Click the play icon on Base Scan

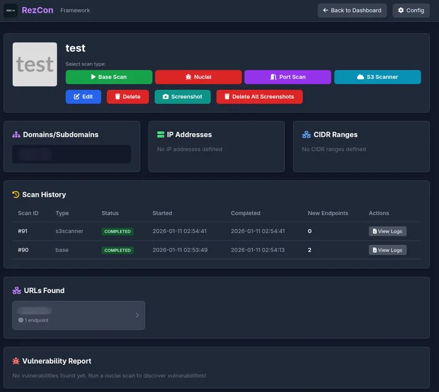pyautogui.click(x=93, y=77)
